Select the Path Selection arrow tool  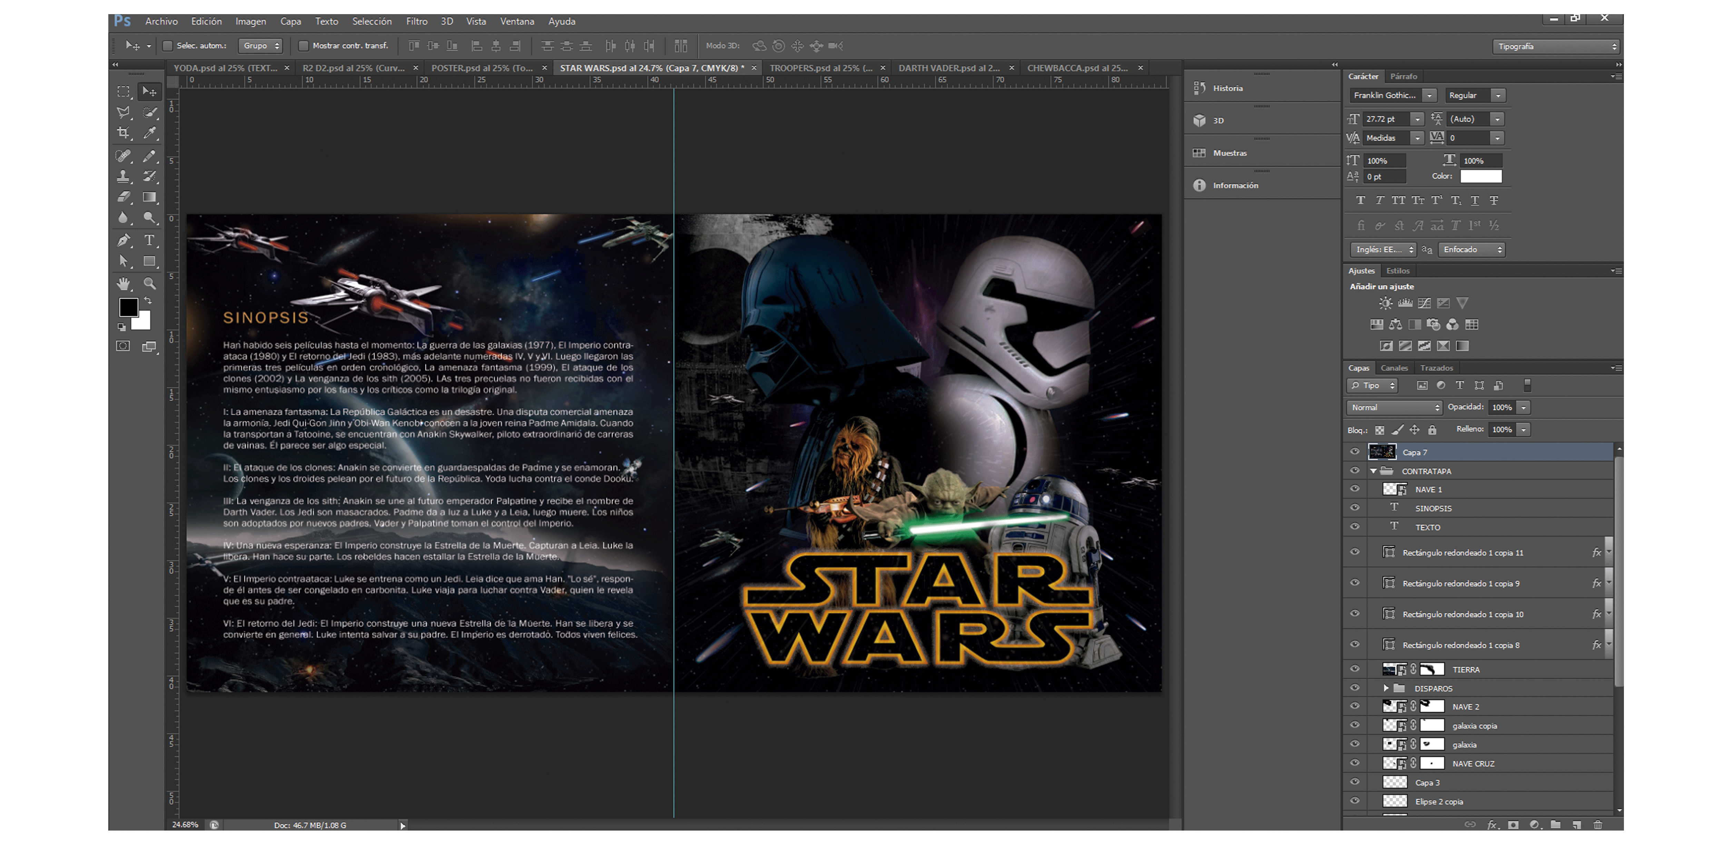click(x=124, y=261)
